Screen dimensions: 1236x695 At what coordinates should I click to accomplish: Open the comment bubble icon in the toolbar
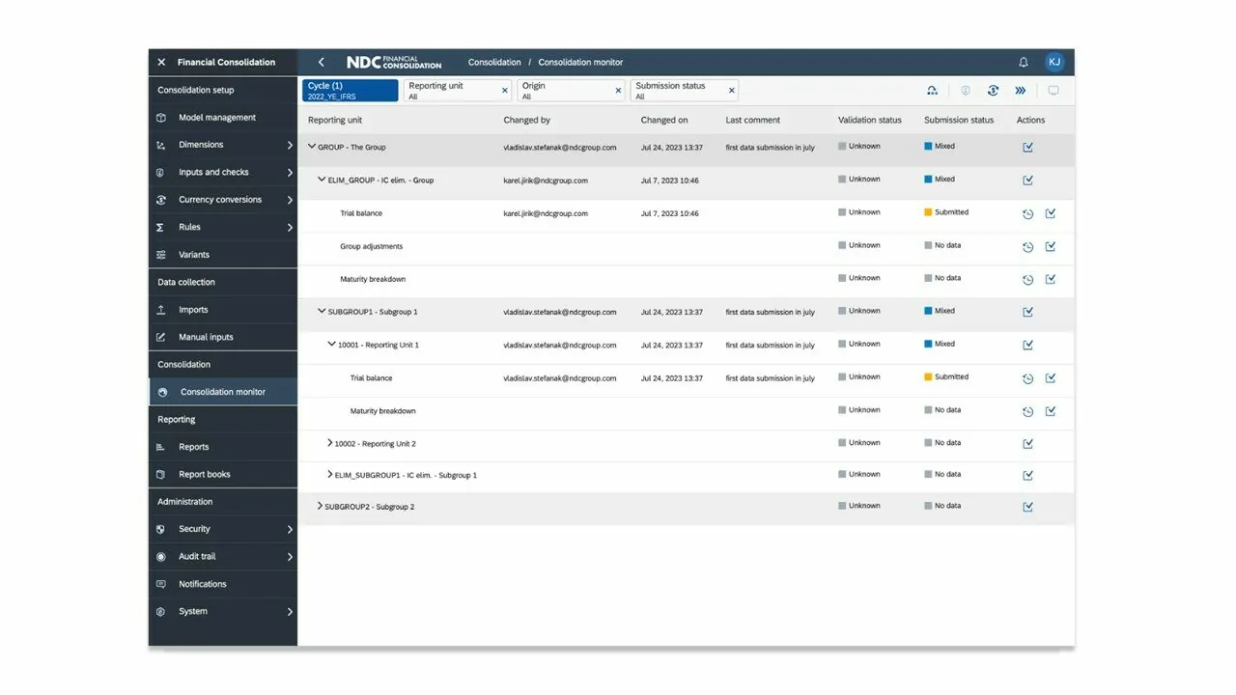tap(1053, 90)
